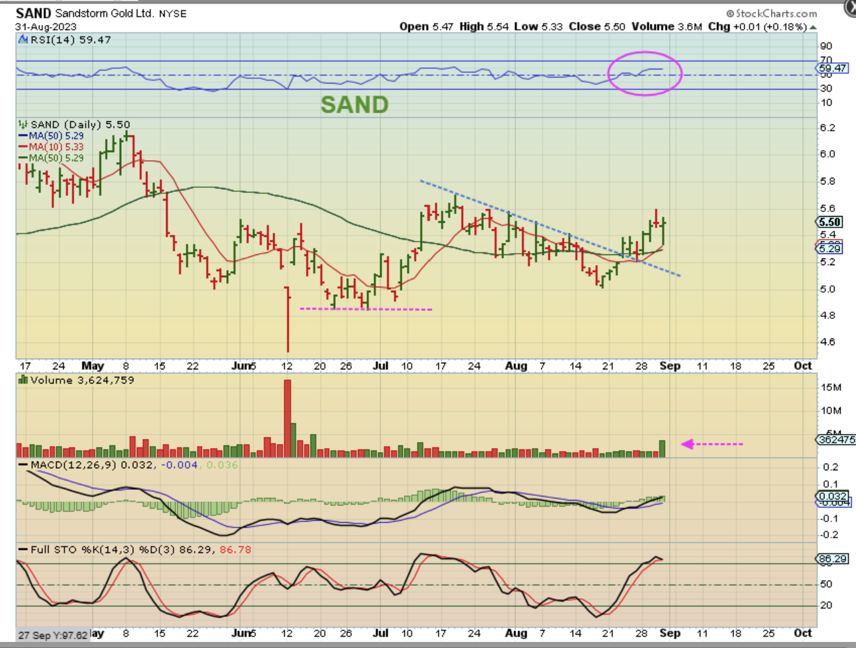
Task: Click the Sandstorm Gold Ltd. company name
Action: point(104,13)
